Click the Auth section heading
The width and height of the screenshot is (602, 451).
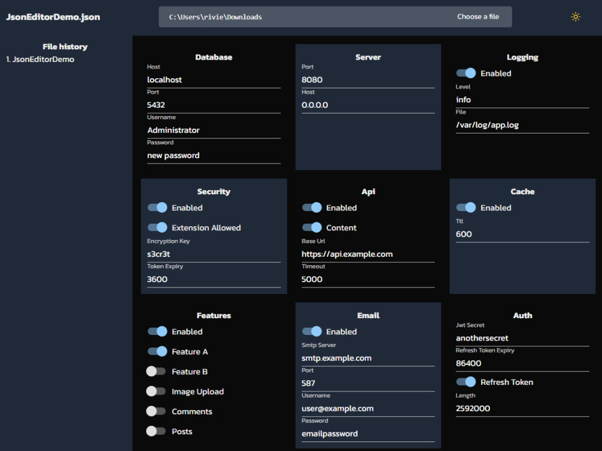click(523, 316)
